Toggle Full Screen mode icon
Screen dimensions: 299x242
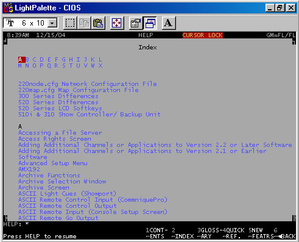(x=117, y=23)
